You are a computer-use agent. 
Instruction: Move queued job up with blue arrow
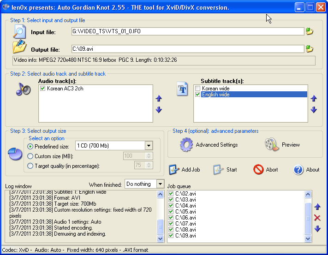point(317,207)
